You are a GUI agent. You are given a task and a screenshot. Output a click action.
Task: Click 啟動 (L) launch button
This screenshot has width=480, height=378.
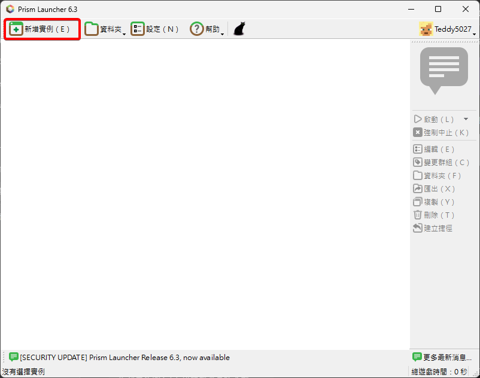[x=435, y=119]
